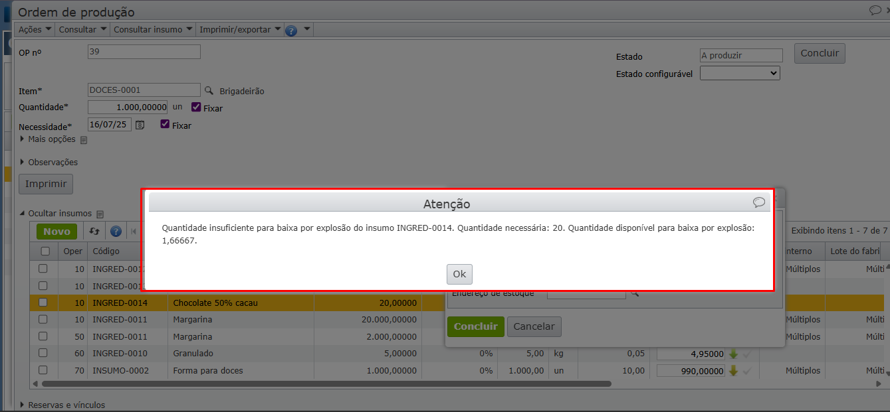
Task: Go to first page in insumos grid
Action: 134,232
